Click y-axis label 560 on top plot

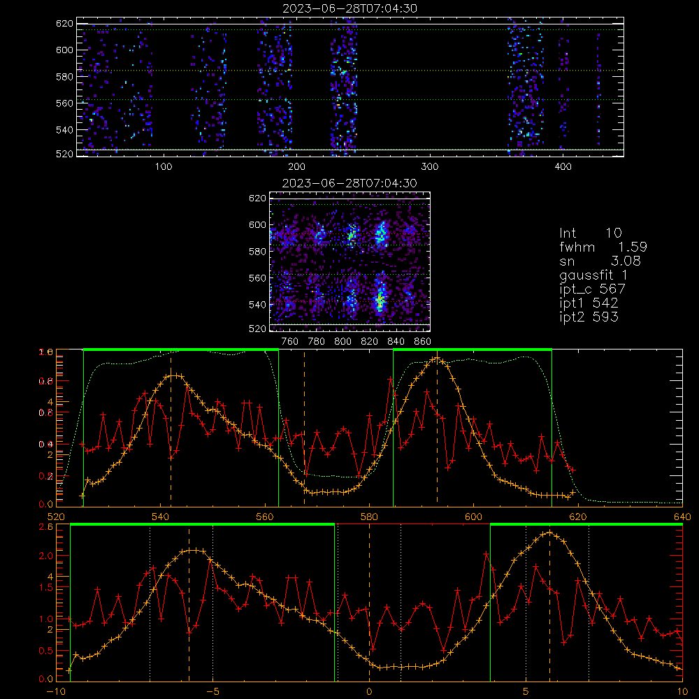pos(64,103)
